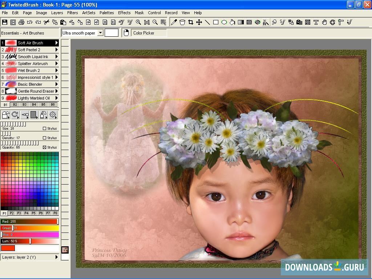The image size is (372, 279).
Task: Click the Save floppy disk icon
Action: point(5,22)
